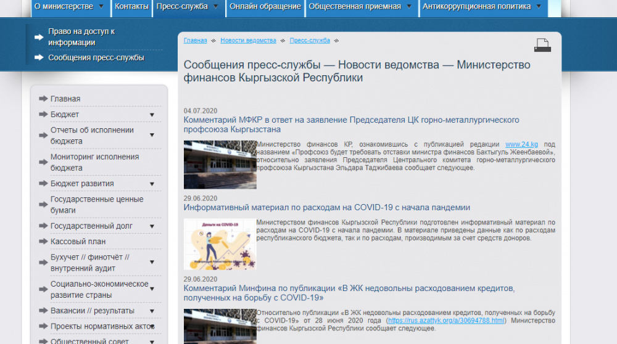Click arrow icon next to Главная sidebar item

[x=43, y=99]
